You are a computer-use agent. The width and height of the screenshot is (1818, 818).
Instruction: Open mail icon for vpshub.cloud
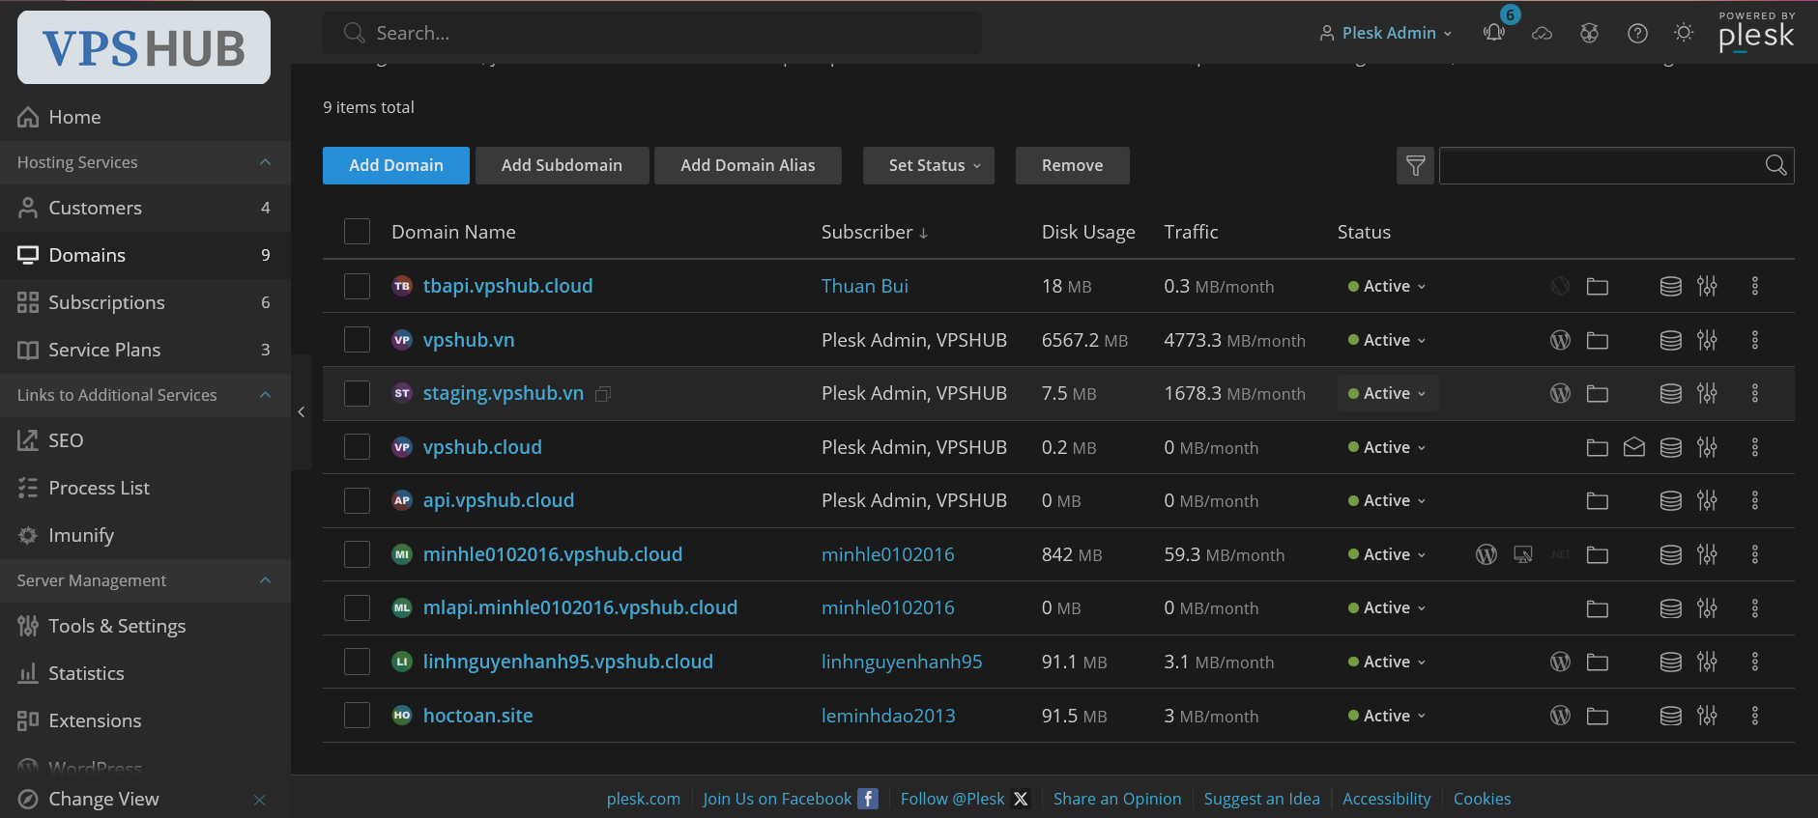tap(1634, 447)
